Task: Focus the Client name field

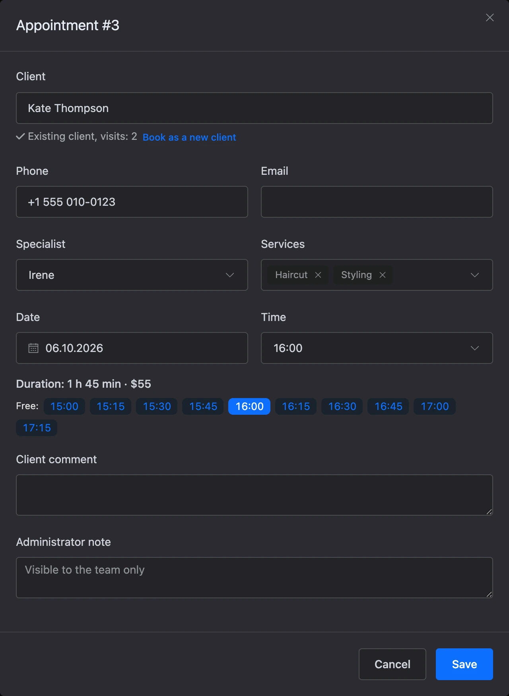Action: pos(254,108)
